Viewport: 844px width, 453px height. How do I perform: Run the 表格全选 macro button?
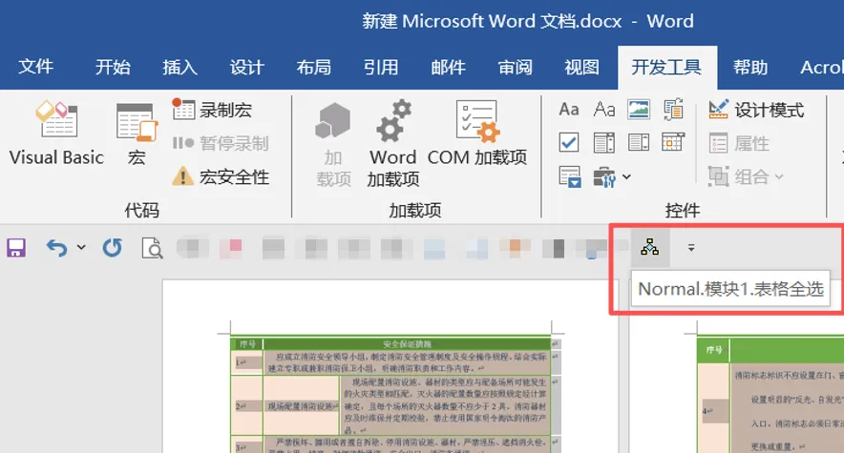[x=649, y=247]
